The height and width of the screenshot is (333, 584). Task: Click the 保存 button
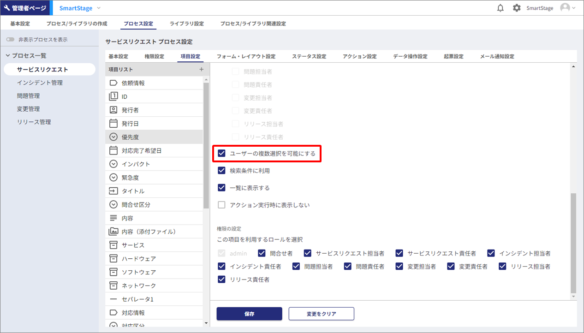[249, 314]
